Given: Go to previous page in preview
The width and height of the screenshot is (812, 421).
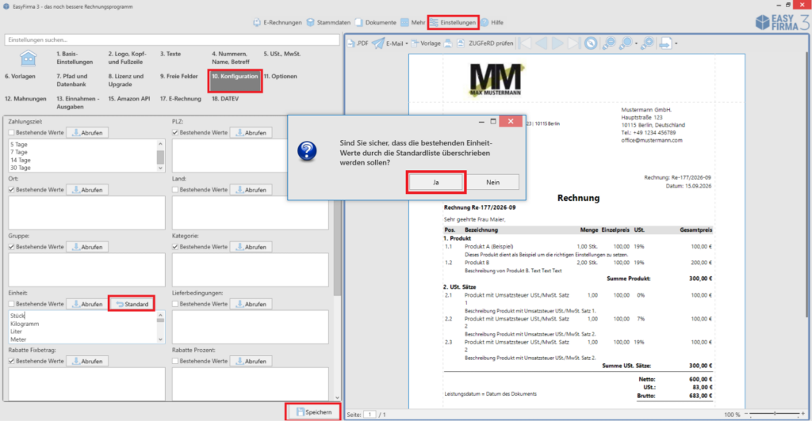Looking at the screenshot, I should coord(542,44).
